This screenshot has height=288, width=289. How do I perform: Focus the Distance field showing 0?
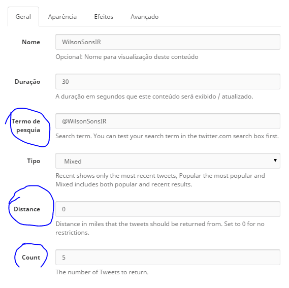coord(168,209)
